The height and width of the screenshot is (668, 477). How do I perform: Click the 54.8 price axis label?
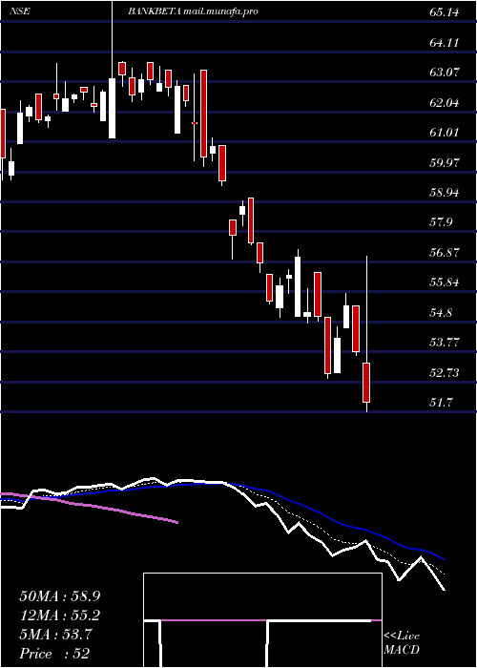441,313
